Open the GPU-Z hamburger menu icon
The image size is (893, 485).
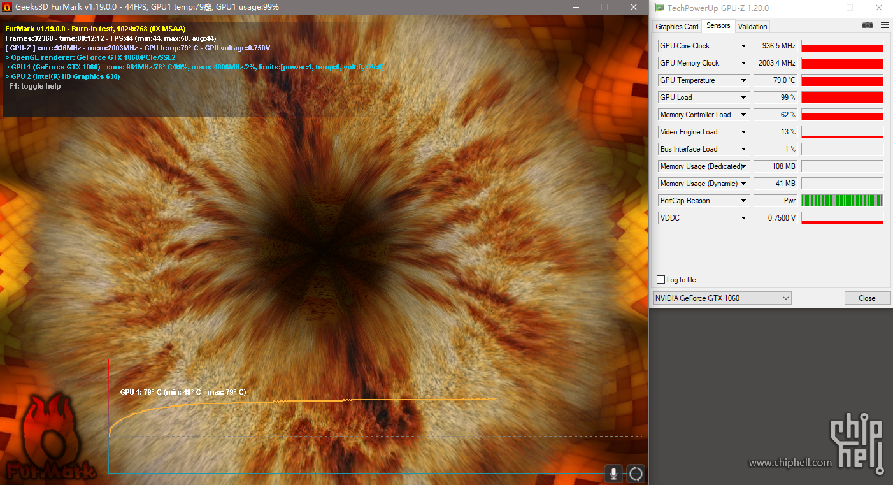click(x=885, y=25)
